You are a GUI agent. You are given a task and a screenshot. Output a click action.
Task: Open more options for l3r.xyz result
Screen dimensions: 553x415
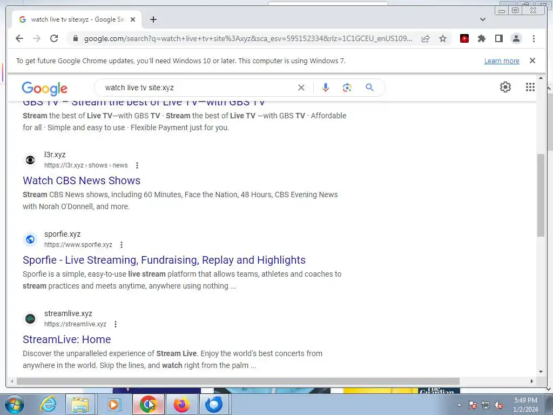point(137,165)
